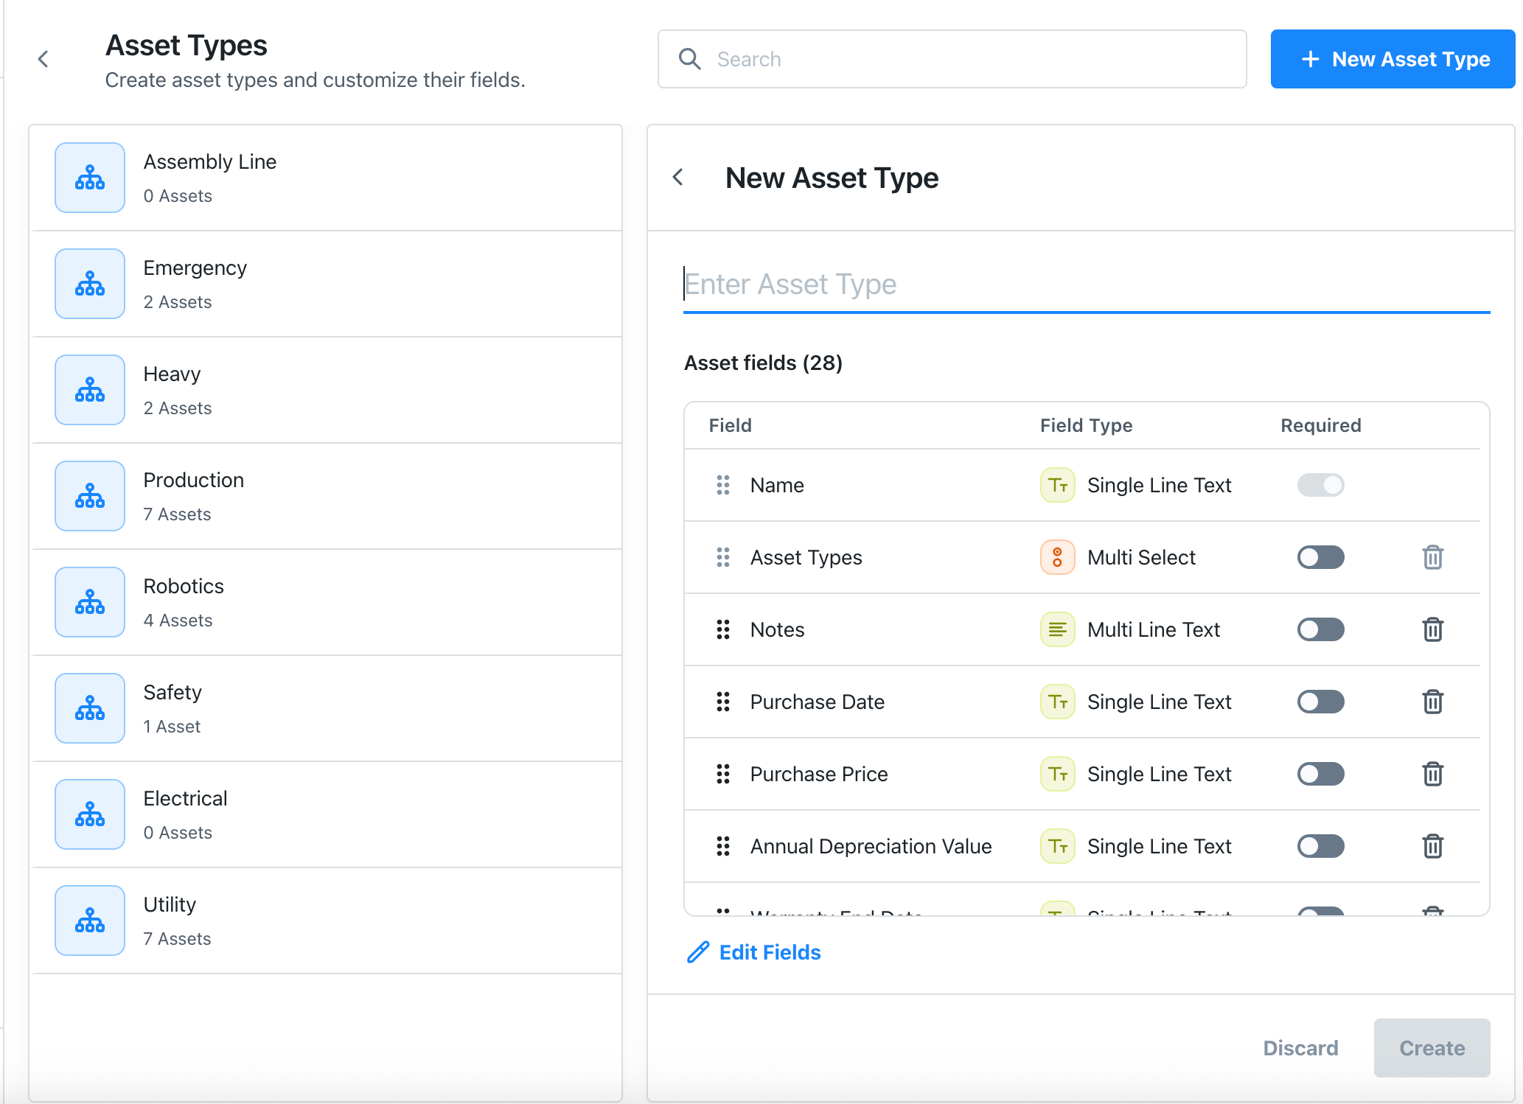Delete the Asset Types field
The width and height of the screenshot is (1523, 1104).
1432,557
